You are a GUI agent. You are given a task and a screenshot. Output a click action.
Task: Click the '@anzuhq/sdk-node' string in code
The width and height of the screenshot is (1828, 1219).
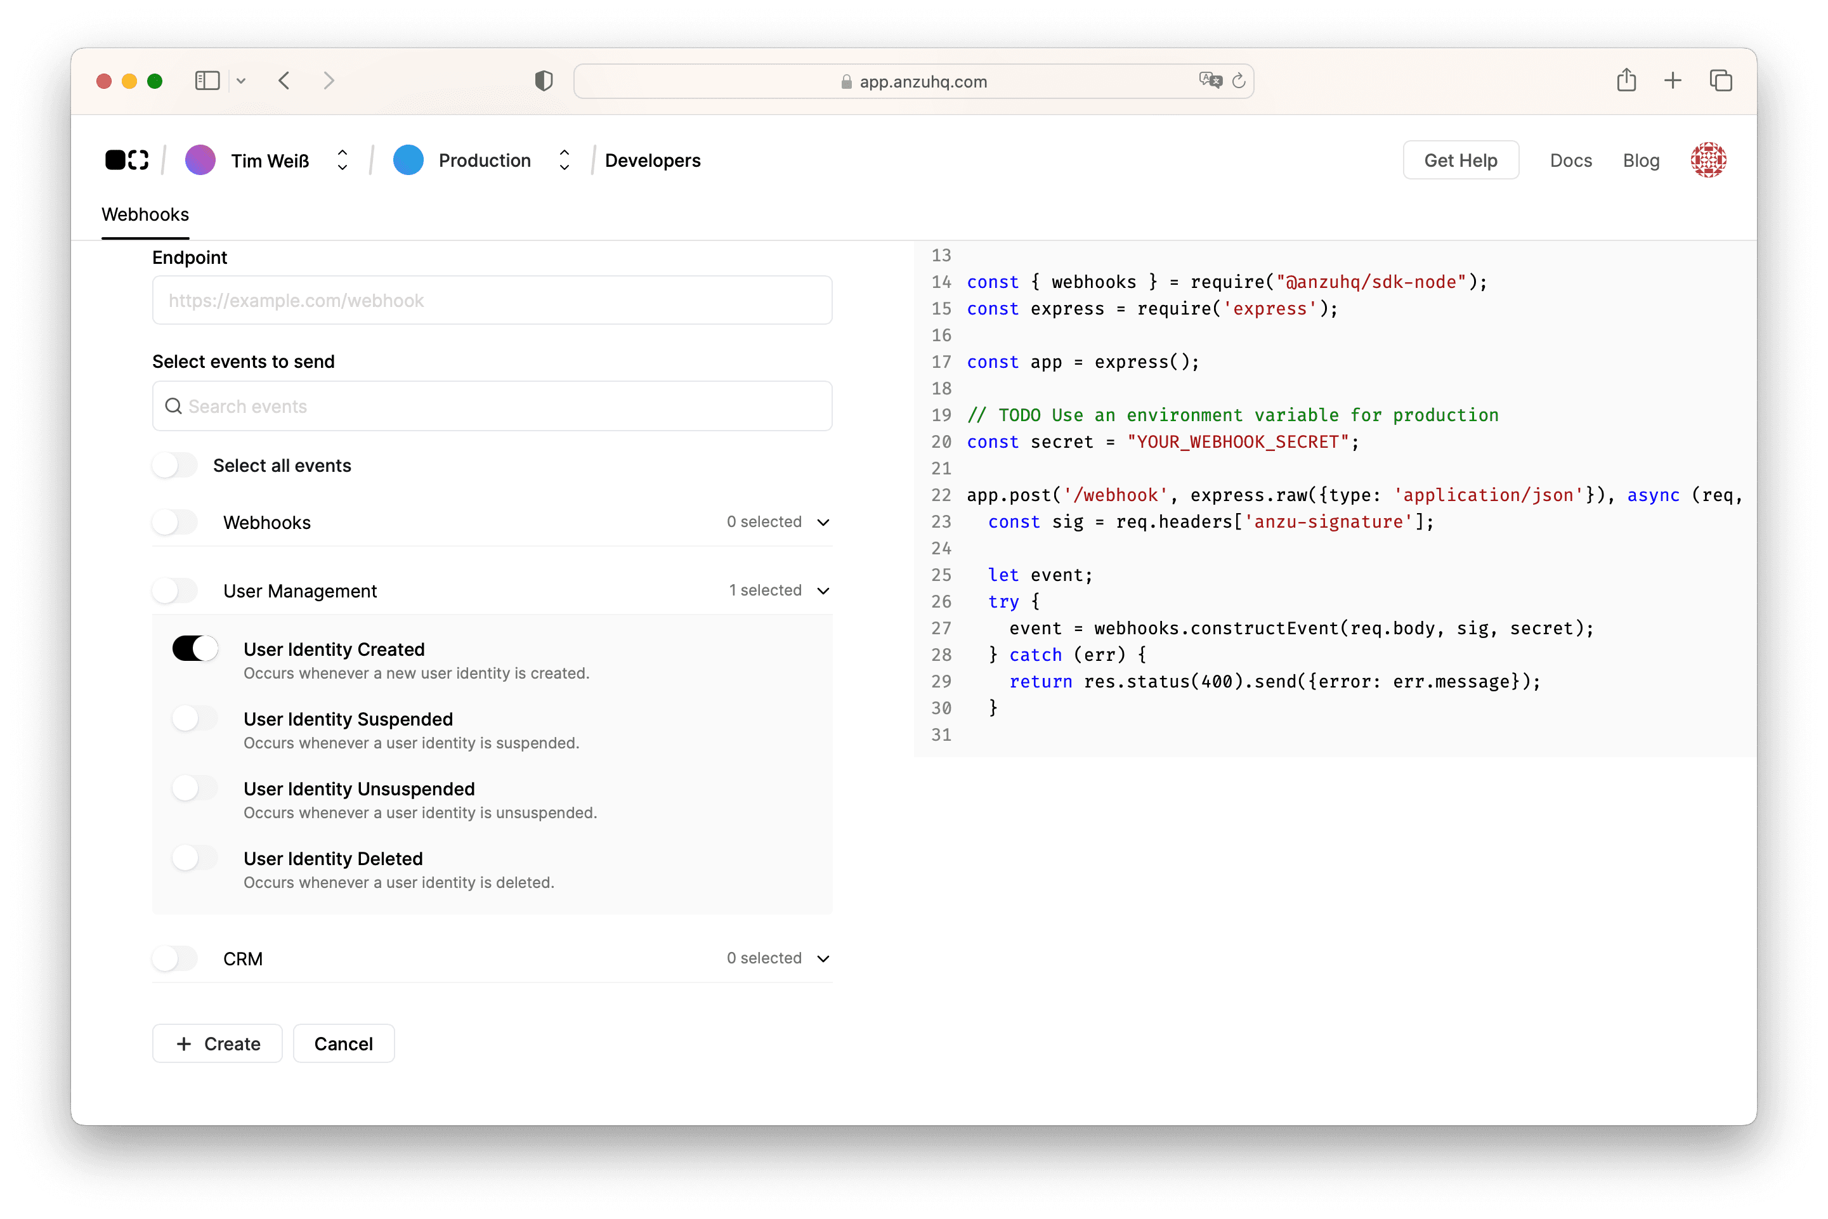[x=1371, y=282]
